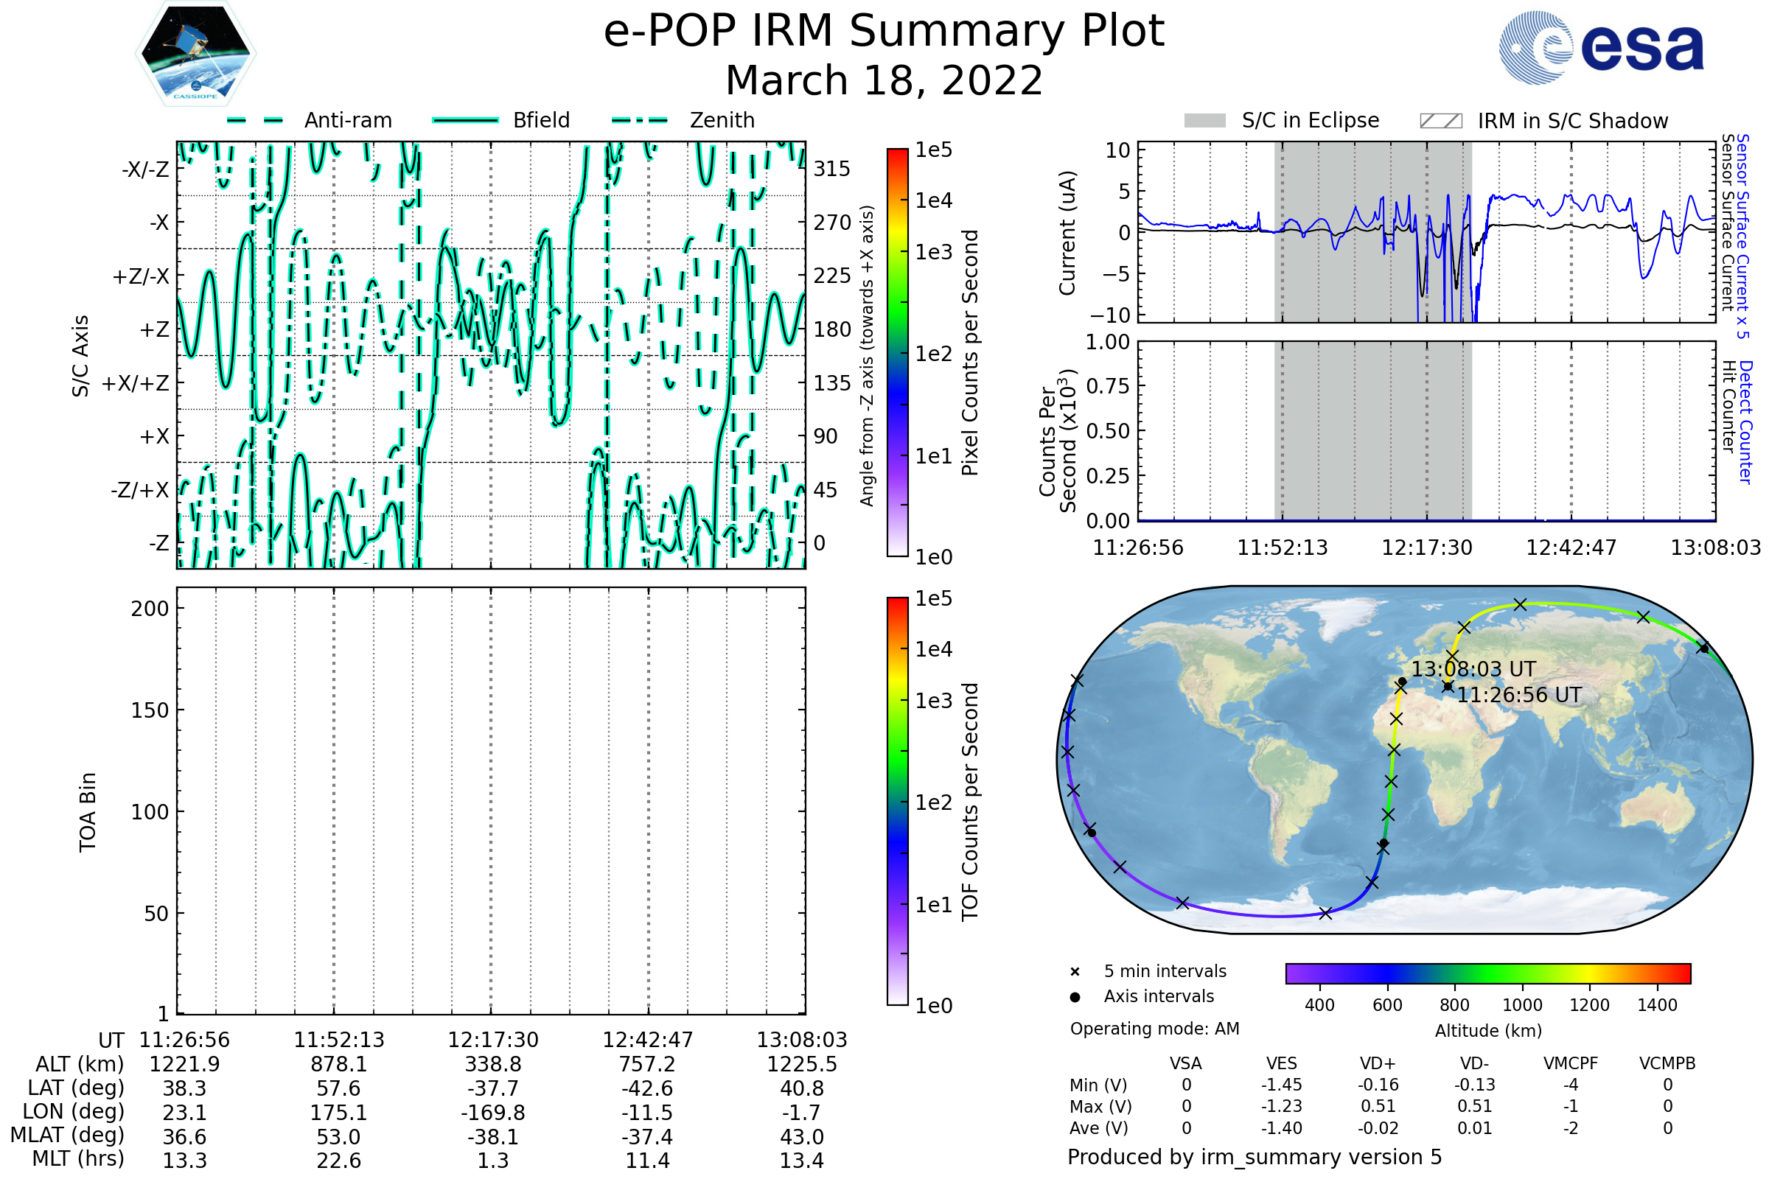Click the e-POP IRM Summary Plot title
Viewport: 1769px width, 1179px height.
[884, 32]
